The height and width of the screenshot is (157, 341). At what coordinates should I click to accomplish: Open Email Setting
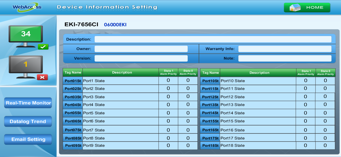pyautogui.click(x=28, y=139)
